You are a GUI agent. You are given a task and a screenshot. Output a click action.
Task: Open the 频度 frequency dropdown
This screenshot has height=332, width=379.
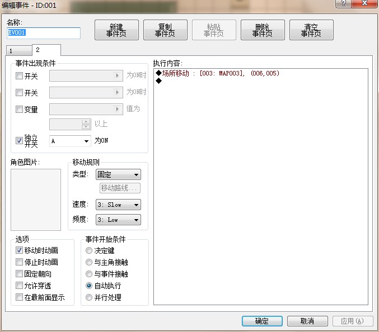click(x=118, y=220)
